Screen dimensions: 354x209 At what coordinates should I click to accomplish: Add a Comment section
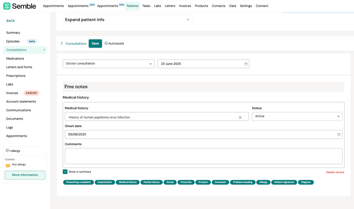(221, 182)
